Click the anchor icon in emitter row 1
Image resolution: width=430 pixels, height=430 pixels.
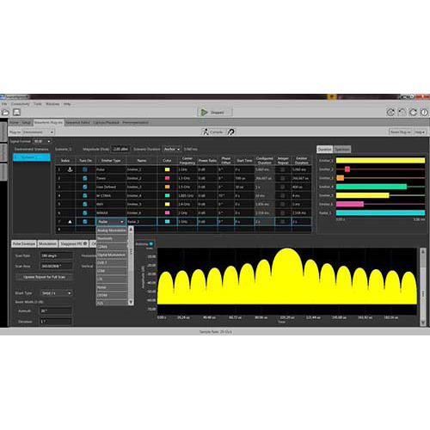[x=70, y=169]
